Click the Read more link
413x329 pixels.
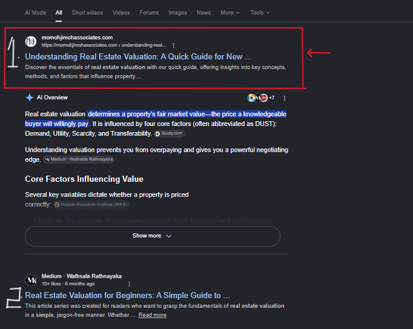(153, 315)
